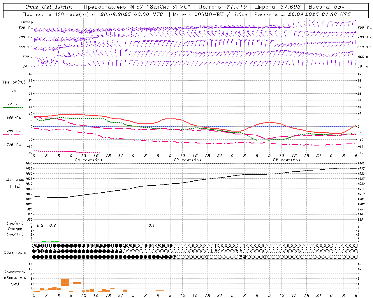373x298 pixels.
Task: Select the 850 гПа temperature legend entry
Action: click(x=14, y=118)
